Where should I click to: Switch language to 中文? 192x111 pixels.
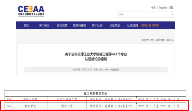click(154, 8)
